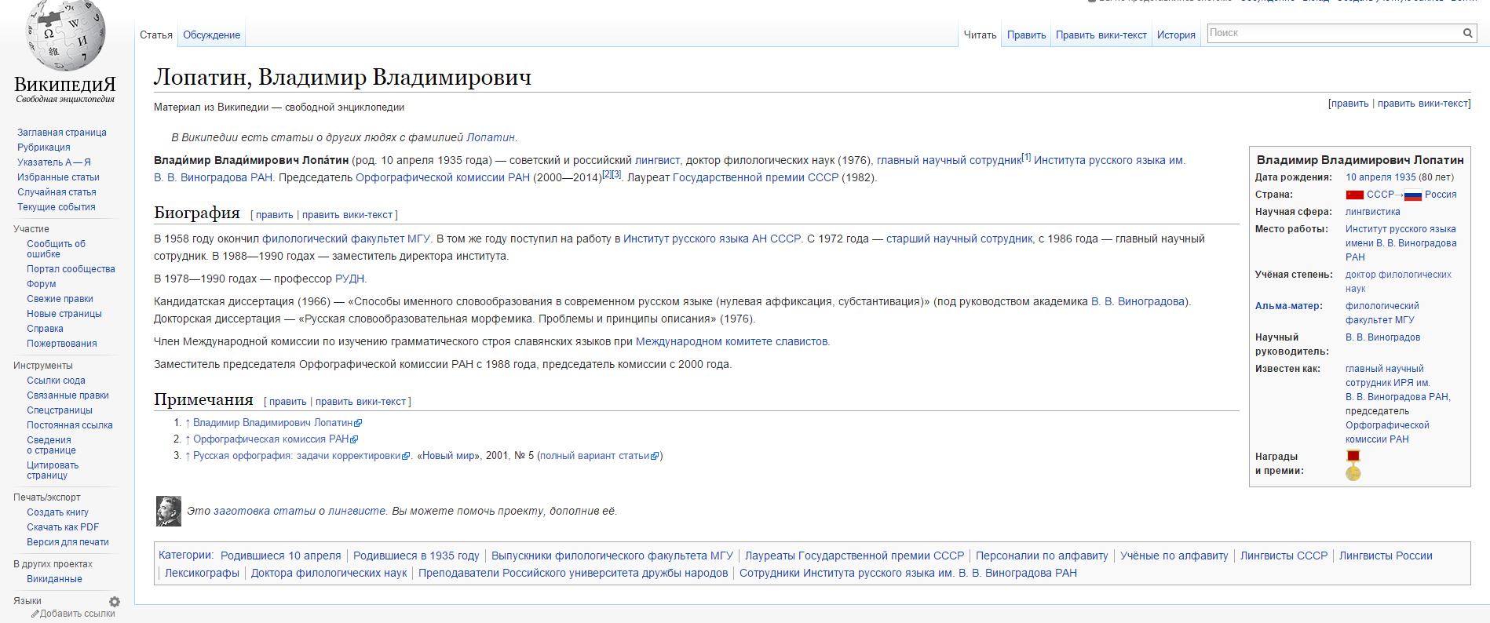Open the История tab
1490x623 pixels.
pos(1175,35)
